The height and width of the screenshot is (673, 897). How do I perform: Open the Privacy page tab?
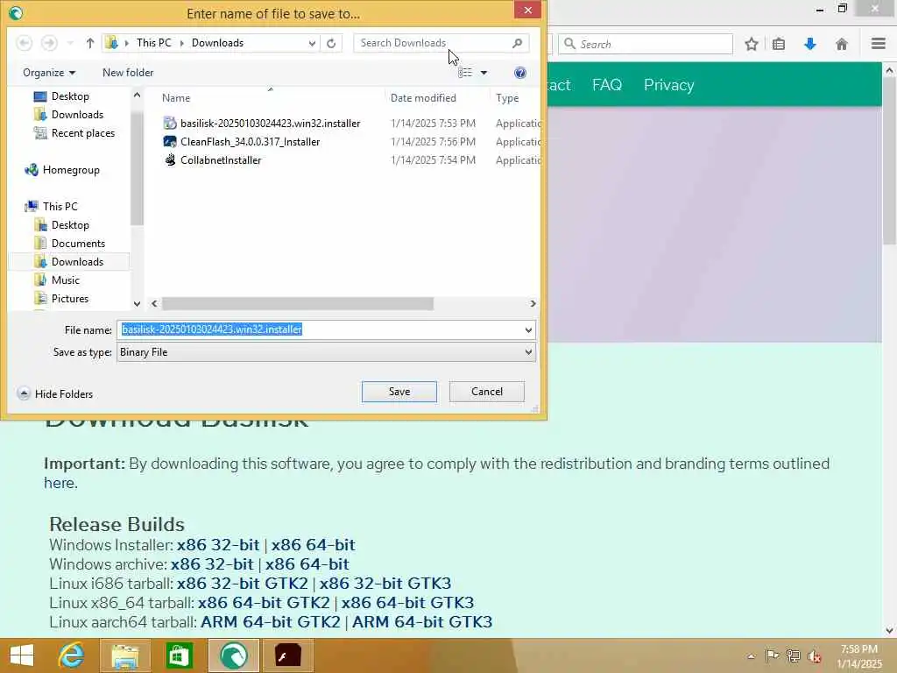point(668,85)
